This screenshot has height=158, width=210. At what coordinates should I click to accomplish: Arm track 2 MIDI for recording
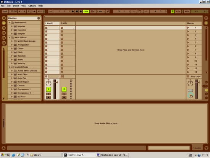[x=64, y=97]
